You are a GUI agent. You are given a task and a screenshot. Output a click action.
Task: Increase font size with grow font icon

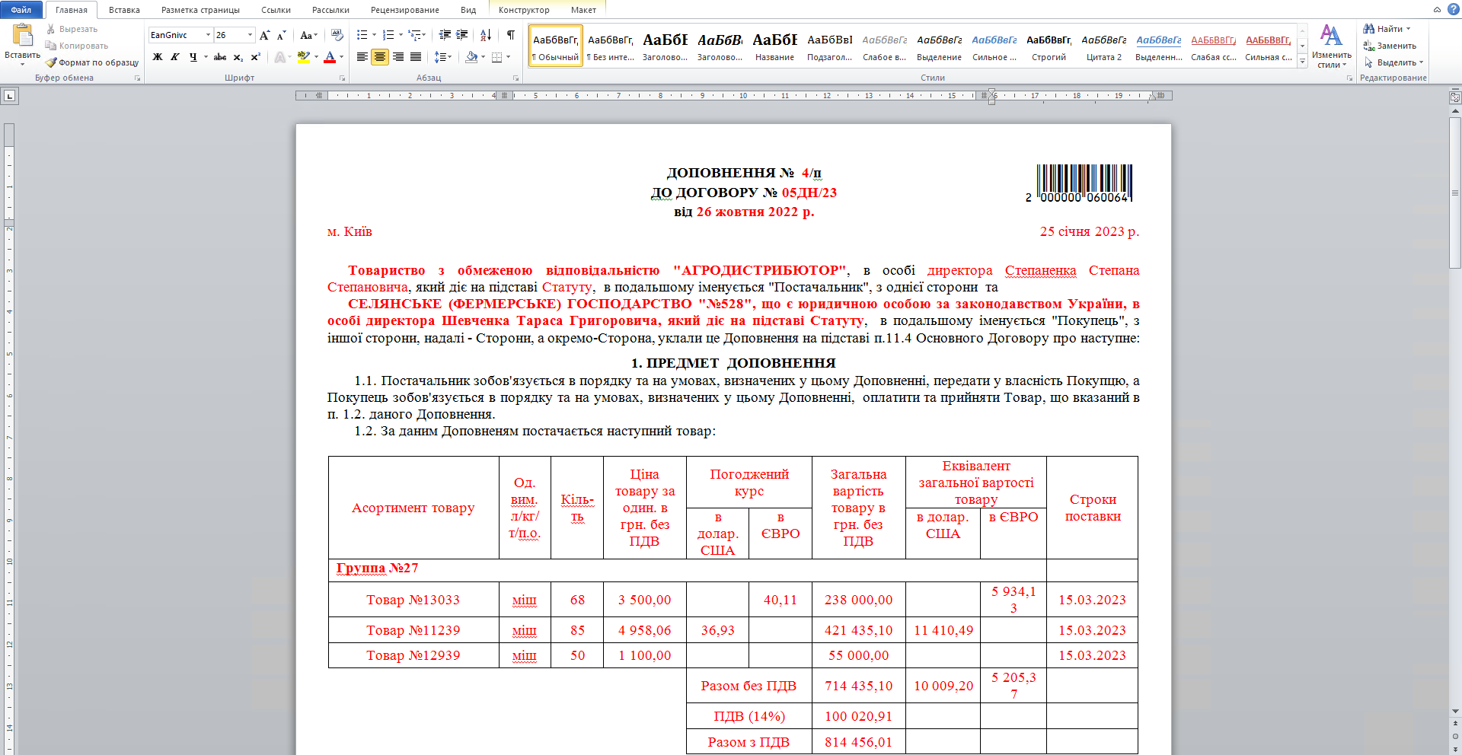[264, 35]
